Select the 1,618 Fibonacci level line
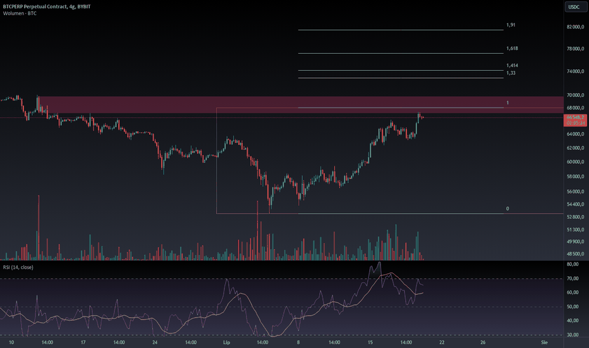The width and height of the screenshot is (589, 348). coord(401,53)
